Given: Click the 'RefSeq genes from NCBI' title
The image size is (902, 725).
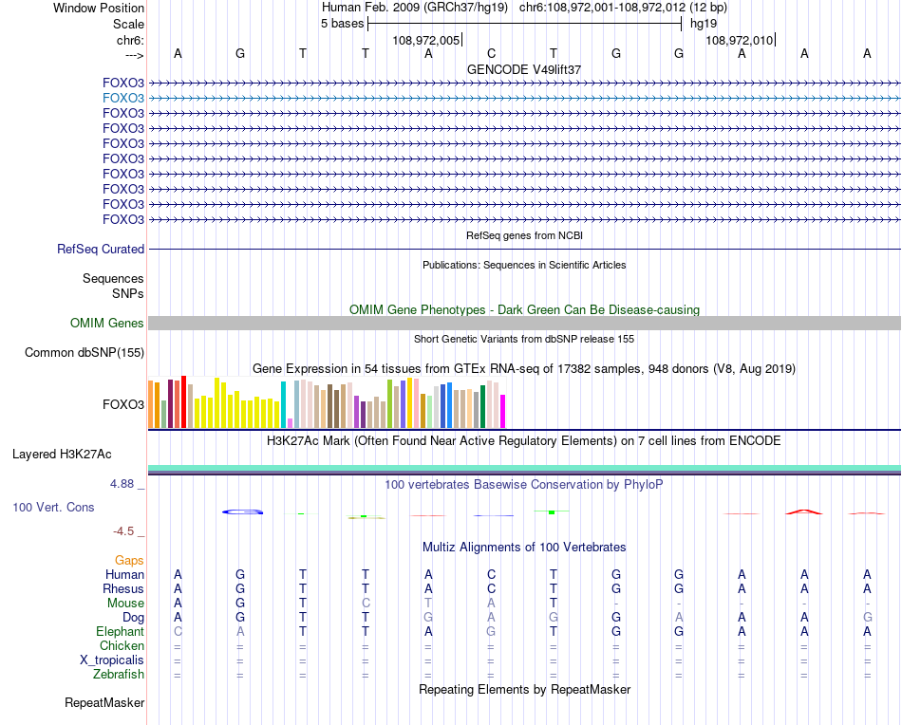Looking at the screenshot, I should [524, 235].
